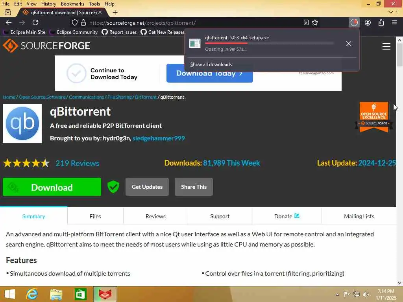Open the 219 Reviews link
The image size is (403, 302).
78,163
